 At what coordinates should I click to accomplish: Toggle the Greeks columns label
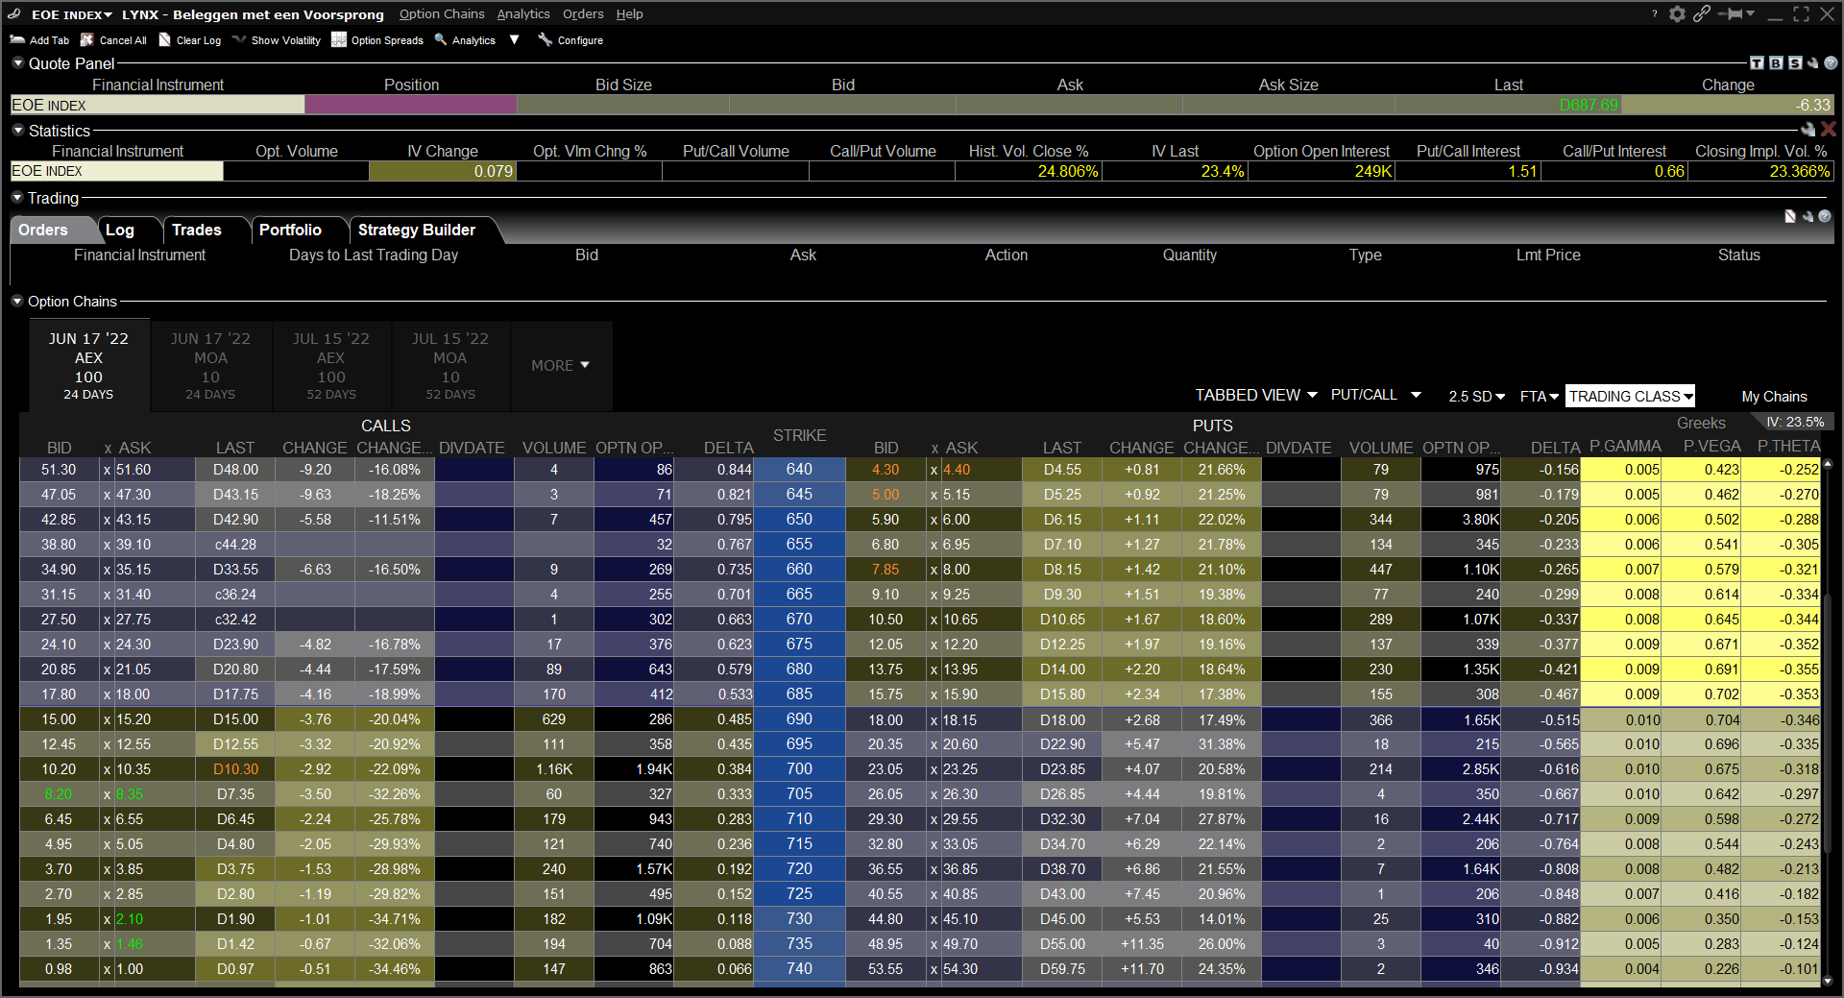point(1701,423)
